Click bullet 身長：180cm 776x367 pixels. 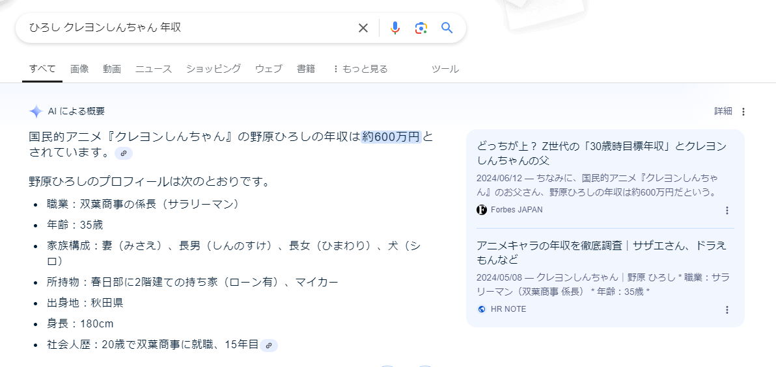pos(80,324)
